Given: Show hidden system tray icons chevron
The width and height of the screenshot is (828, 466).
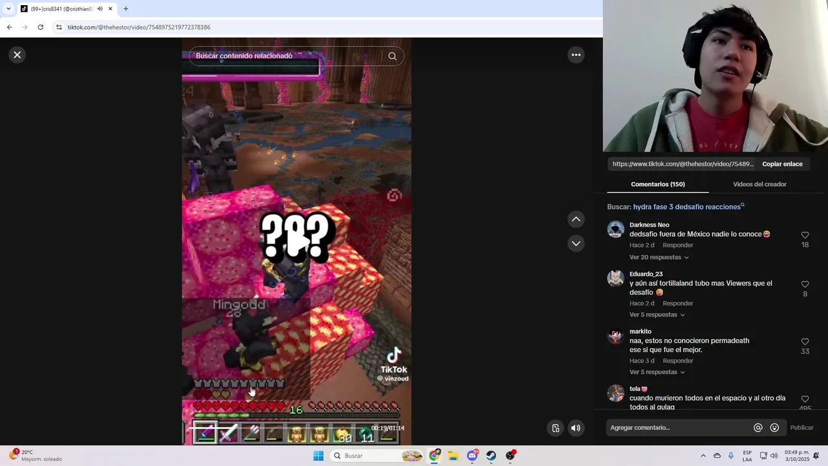Looking at the screenshot, I should pos(703,456).
